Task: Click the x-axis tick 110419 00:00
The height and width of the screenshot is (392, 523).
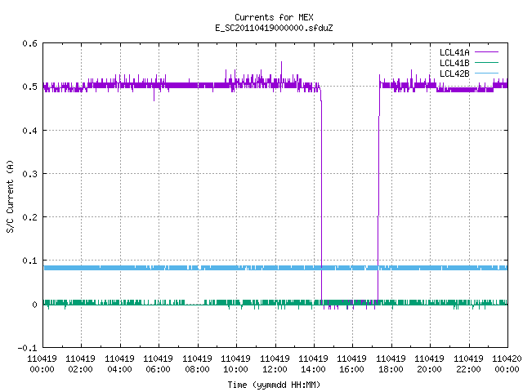Action: click(42, 364)
